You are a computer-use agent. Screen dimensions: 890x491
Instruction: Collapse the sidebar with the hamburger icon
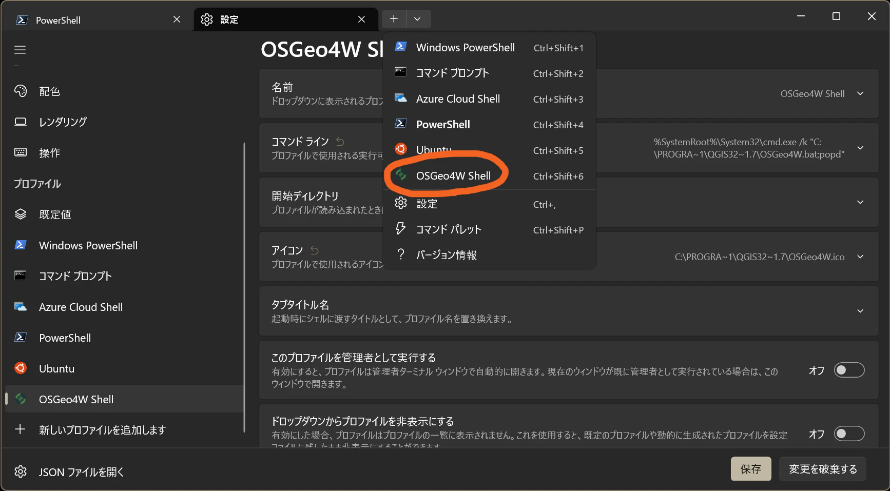tap(20, 50)
